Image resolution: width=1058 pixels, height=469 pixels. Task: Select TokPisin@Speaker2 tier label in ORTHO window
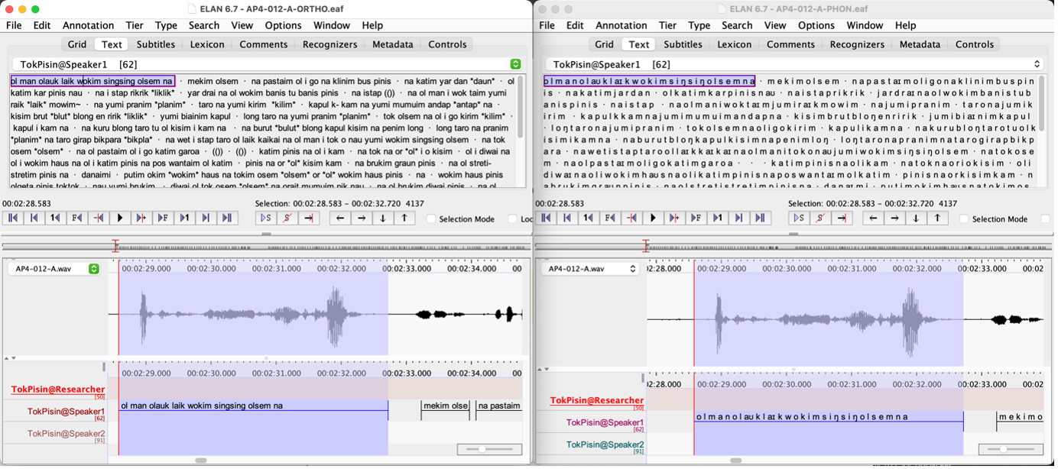coord(67,433)
